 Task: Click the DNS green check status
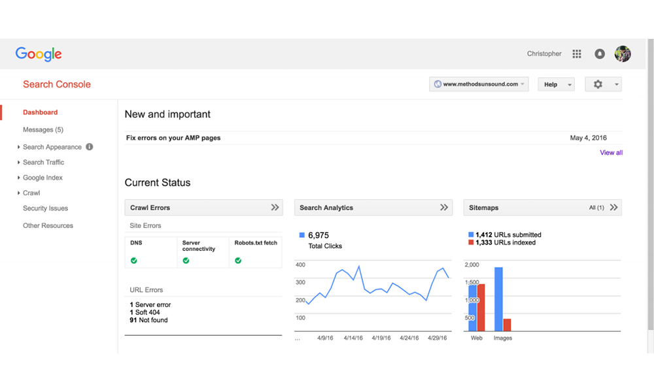pos(133,260)
